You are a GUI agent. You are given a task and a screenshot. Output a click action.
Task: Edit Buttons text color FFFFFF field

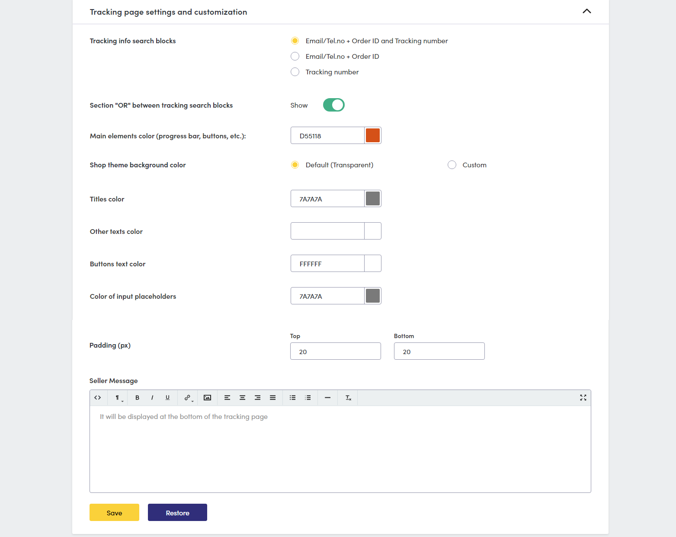[327, 263]
